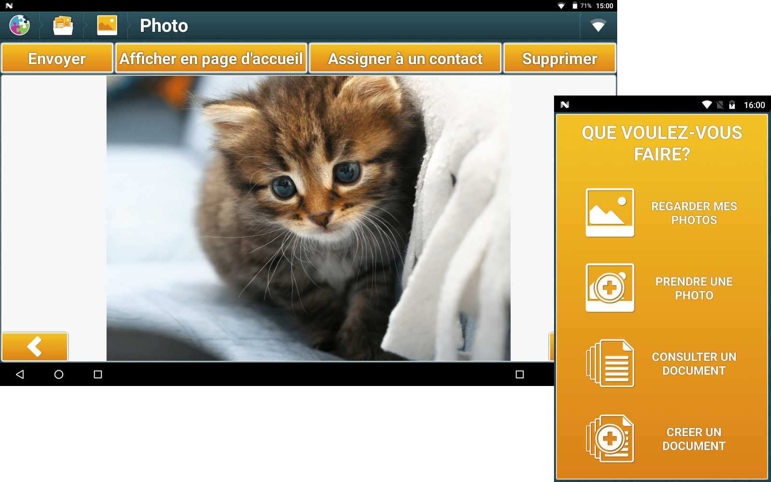Open the colorful puzzle globe home icon
771x482 pixels.
tap(20, 25)
